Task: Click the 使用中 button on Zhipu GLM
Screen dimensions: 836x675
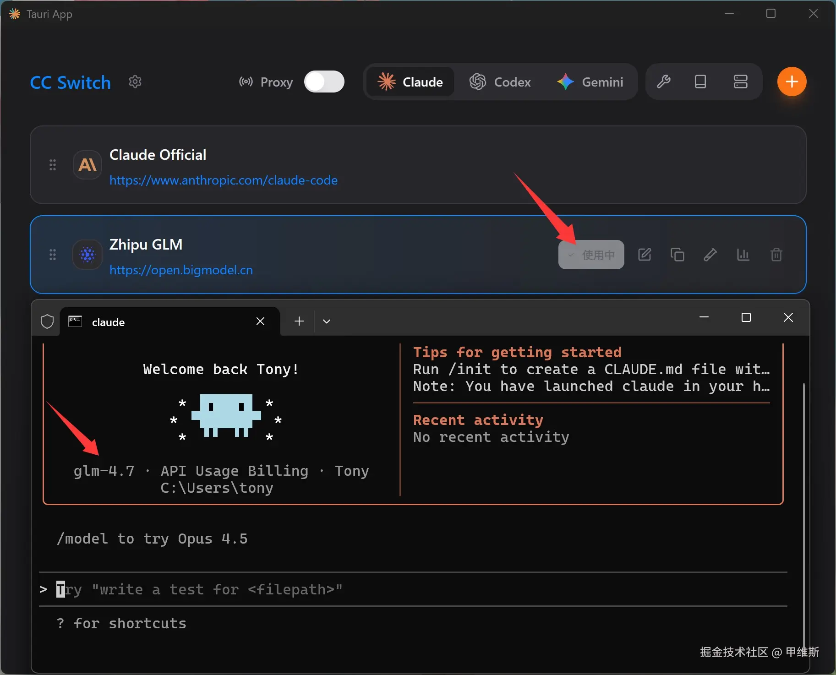Action: [591, 255]
